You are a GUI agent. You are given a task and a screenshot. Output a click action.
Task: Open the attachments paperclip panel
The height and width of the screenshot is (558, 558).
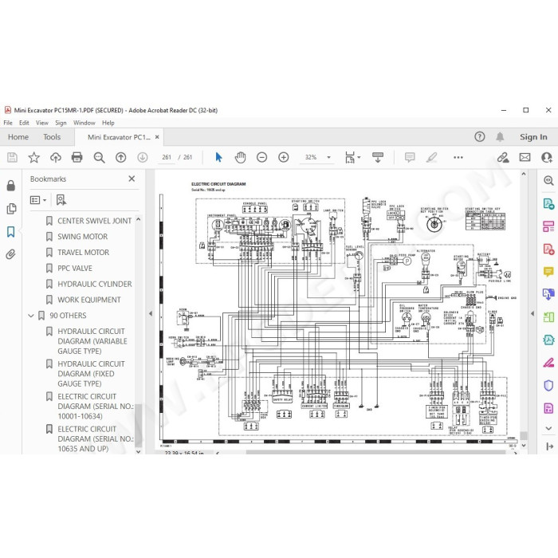pos(11,254)
